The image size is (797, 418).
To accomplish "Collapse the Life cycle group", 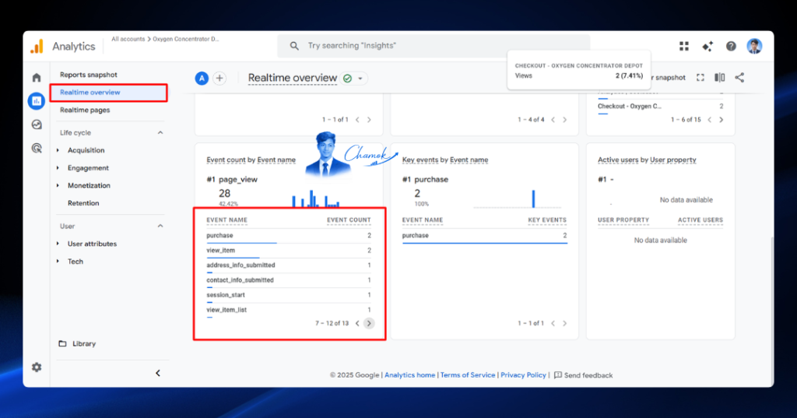I will (160, 133).
